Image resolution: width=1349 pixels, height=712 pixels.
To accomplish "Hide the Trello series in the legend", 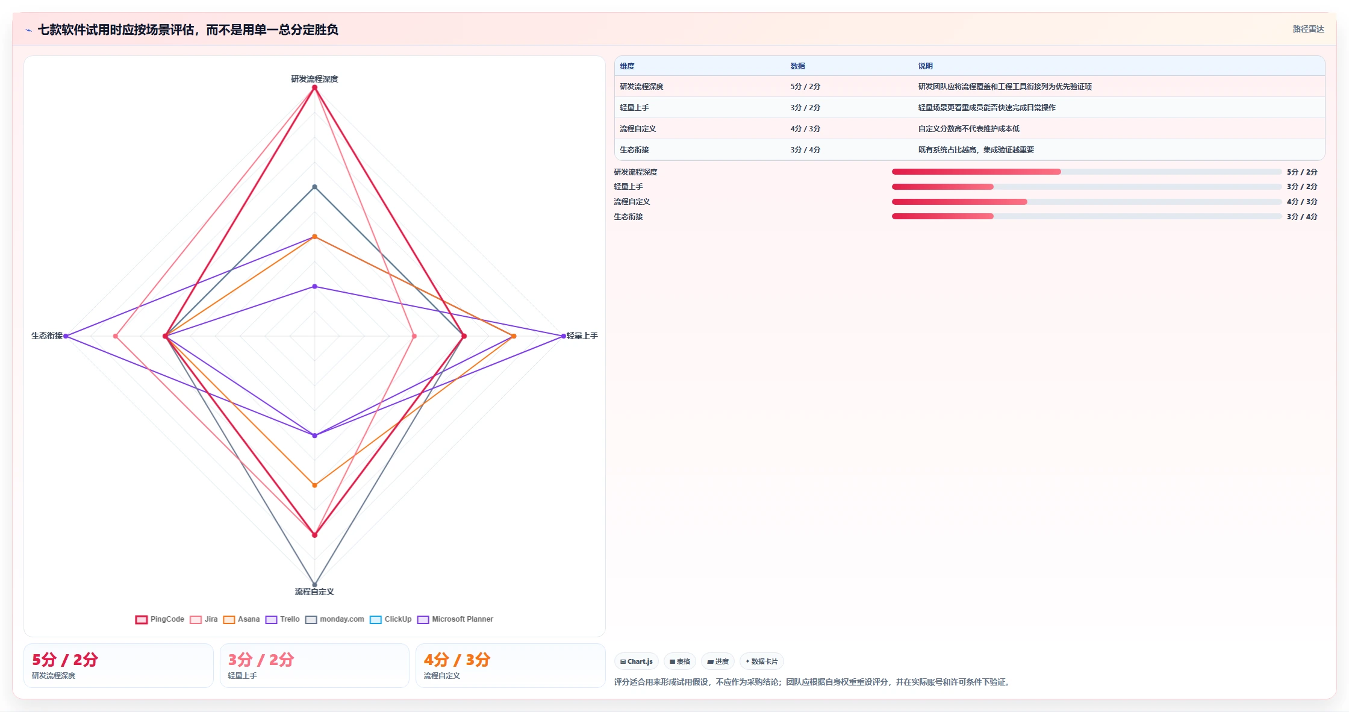I will (282, 619).
